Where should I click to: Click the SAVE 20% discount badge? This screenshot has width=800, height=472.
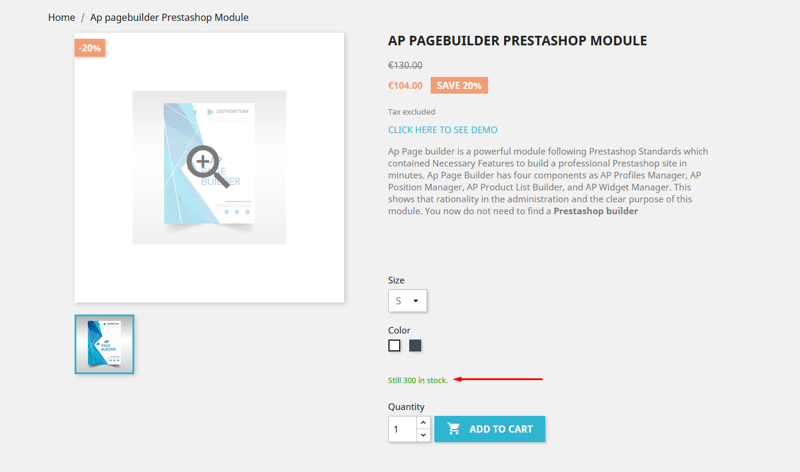[459, 85]
